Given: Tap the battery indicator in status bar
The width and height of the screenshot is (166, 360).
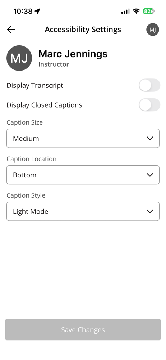Looking at the screenshot, I should (x=149, y=11).
